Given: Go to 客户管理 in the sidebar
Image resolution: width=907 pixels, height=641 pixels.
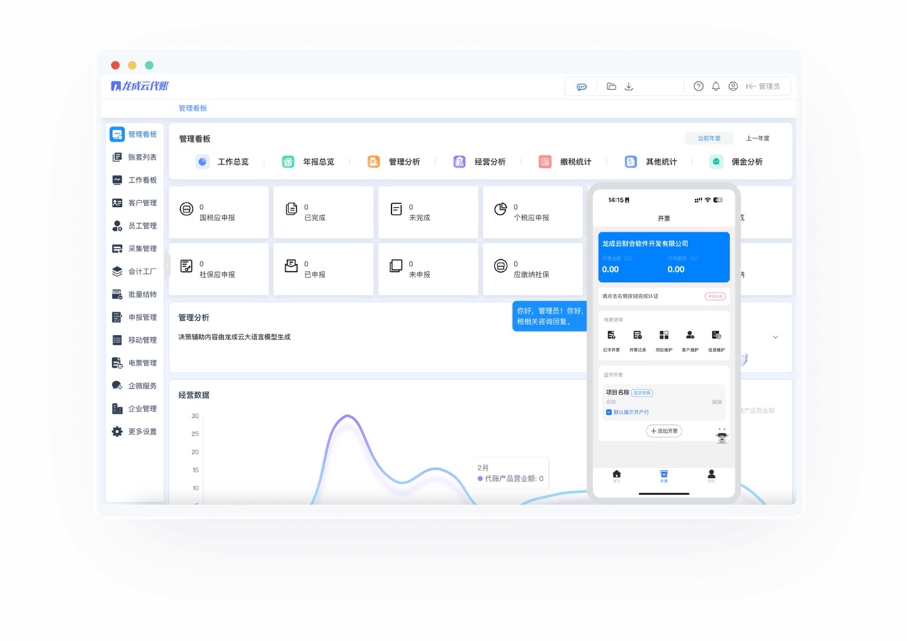Looking at the screenshot, I should point(135,203).
